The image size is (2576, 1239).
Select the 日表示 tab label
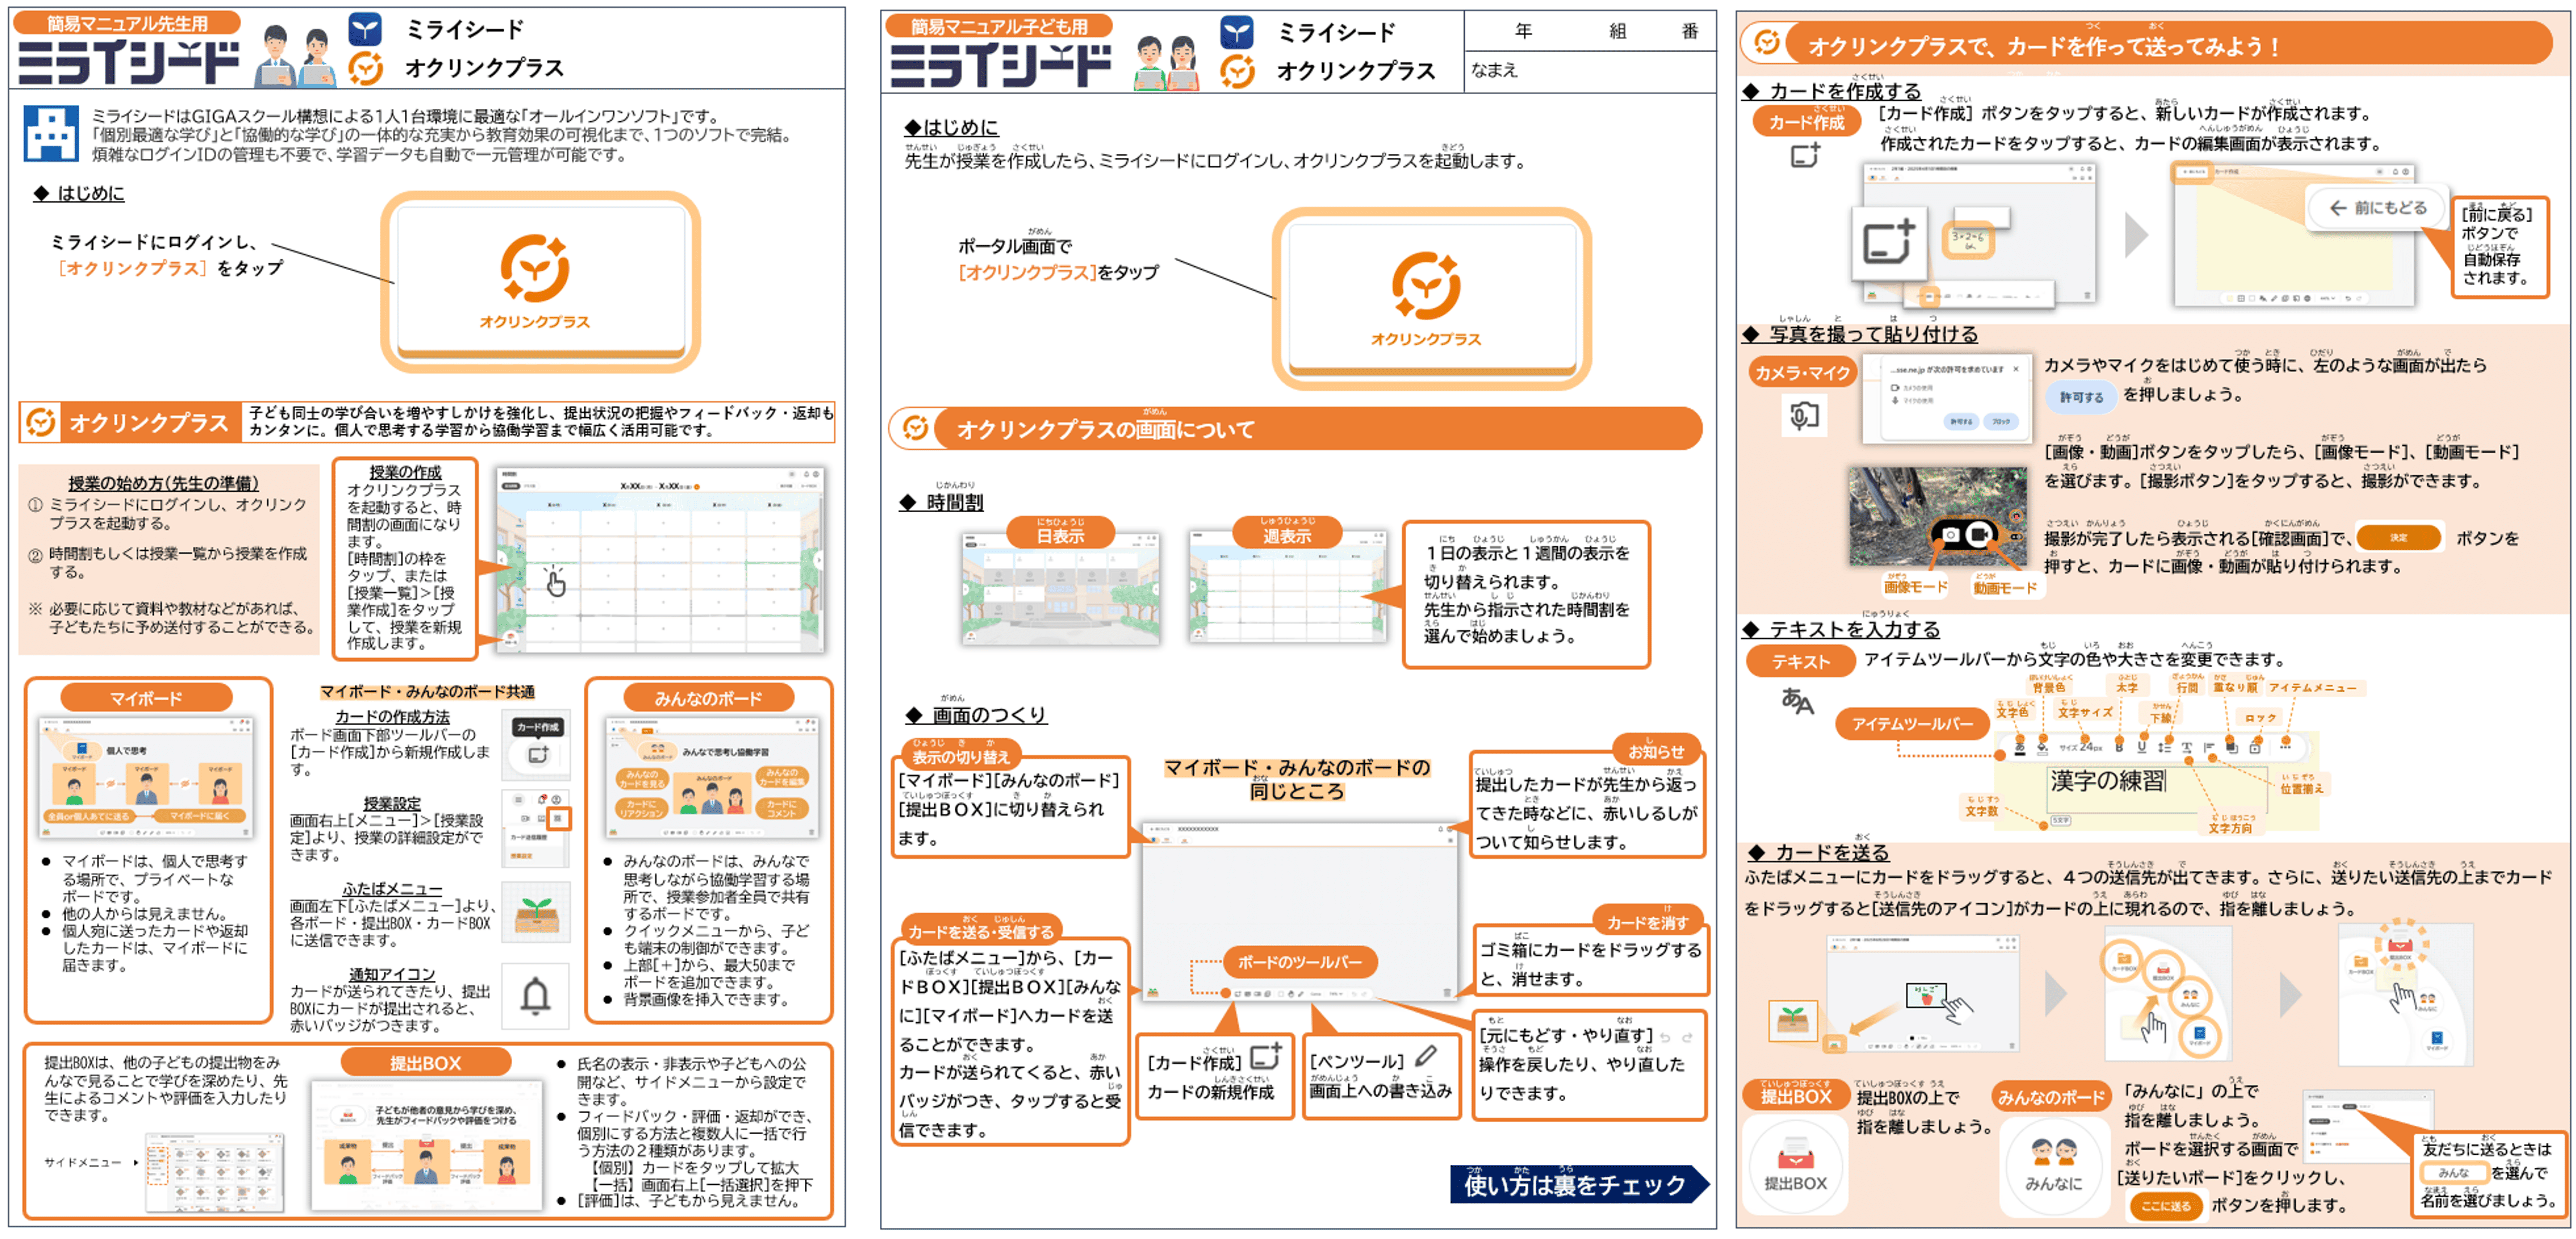[x=1060, y=535]
